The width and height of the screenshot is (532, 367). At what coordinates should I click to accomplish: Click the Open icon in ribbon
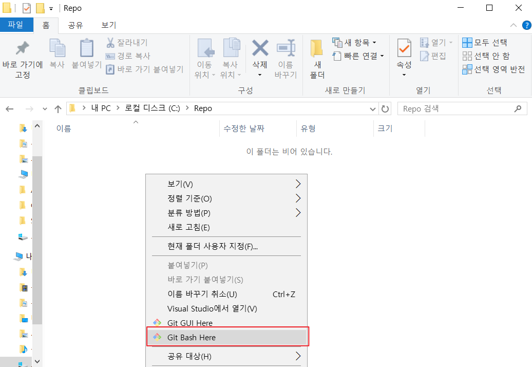[x=425, y=43]
